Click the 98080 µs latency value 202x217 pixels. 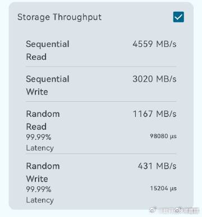click(163, 136)
